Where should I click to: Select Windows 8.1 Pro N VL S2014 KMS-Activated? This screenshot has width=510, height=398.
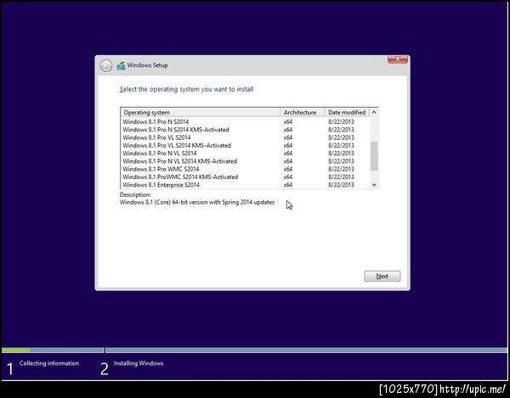pos(246,161)
